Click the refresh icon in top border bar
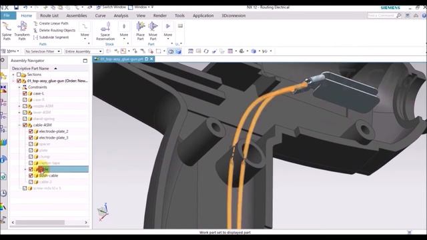 click(x=206, y=51)
